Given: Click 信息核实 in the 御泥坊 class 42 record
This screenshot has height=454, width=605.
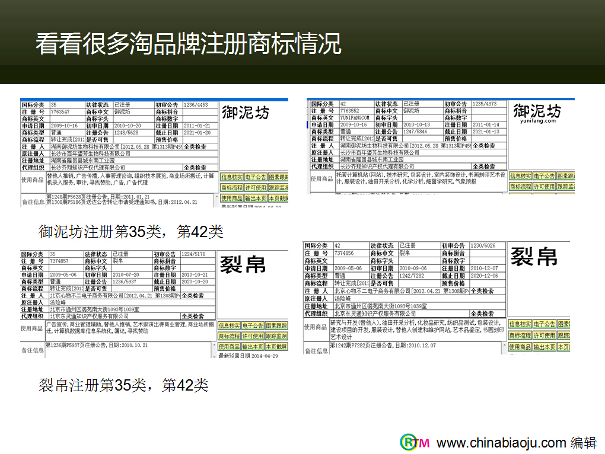Looking at the screenshot, I should (x=521, y=176).
